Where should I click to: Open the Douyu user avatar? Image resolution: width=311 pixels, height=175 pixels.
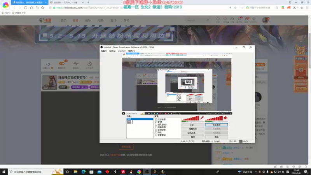(x=265, y=20)
